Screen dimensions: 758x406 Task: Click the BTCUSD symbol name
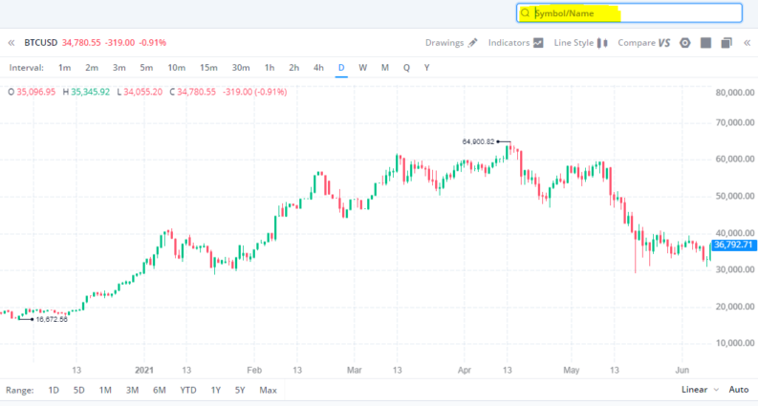pyautogui.click(x=41, y=43)
